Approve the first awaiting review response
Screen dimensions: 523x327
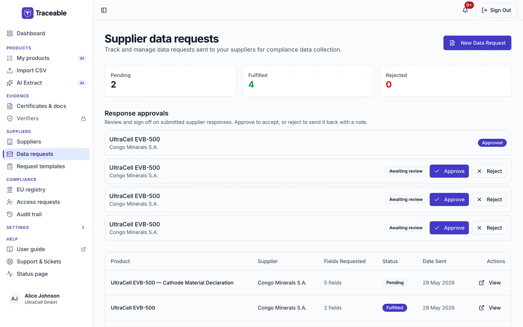coord(449,171)
